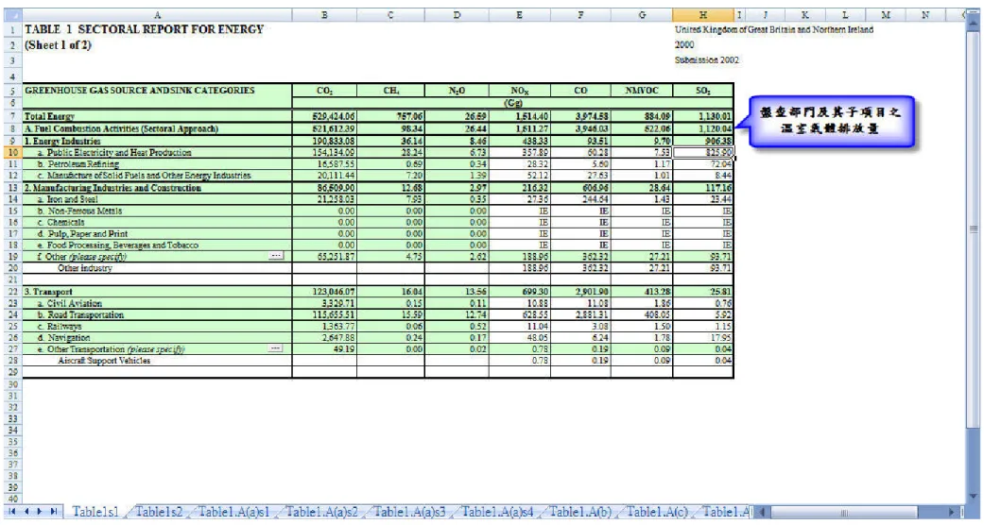This screenshot has width=984, height=525.
Task: Click the '(Gg)' units cell
Action: tap(512, 103)
